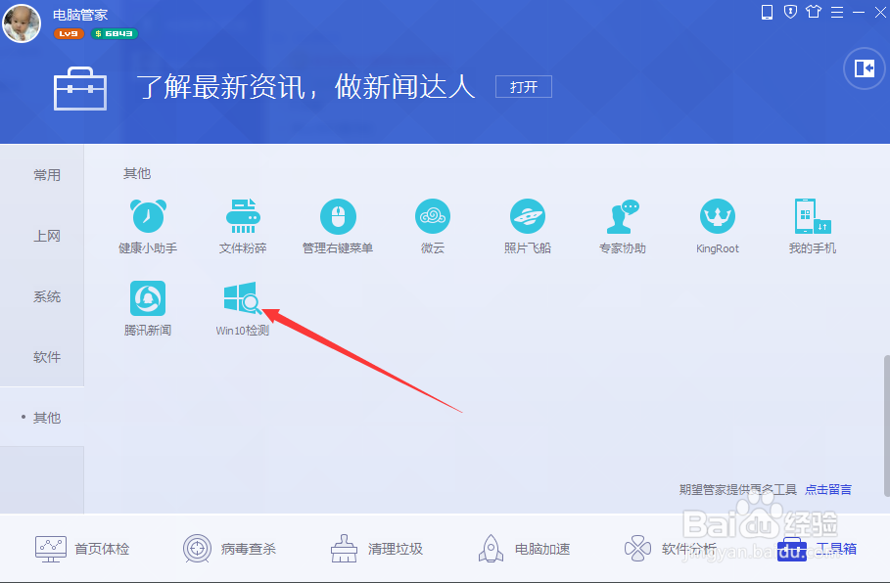The width and height of the screenshot is (890, 583).
Task: Go to 工具箱 toolbox section
Action: click(818, 549)
